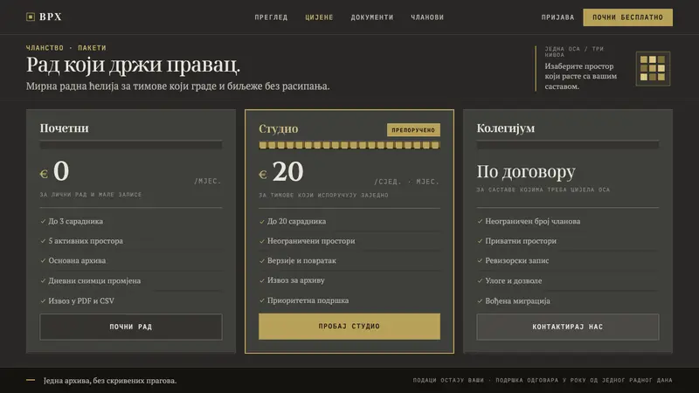Click the checkmark beside До 20 сарадника

pos(261,221)
